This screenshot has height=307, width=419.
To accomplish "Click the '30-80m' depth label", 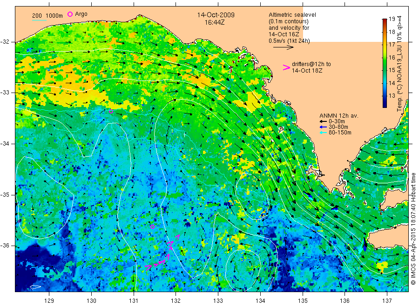I will point(338,127).
